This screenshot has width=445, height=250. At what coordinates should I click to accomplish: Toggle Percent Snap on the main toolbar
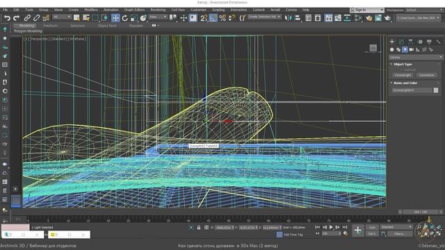click(x=222, y=18)
